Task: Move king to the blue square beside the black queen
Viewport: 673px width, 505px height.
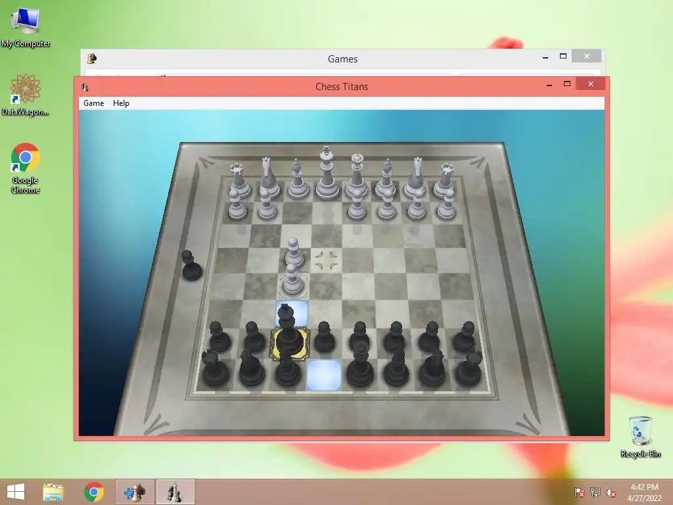Action: (x=324, y=375)
